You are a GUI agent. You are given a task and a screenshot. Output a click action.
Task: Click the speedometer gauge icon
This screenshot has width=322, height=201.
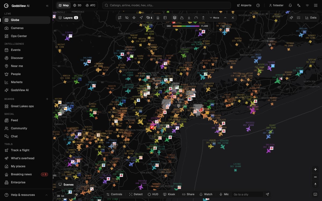click(x=196, y=18)
